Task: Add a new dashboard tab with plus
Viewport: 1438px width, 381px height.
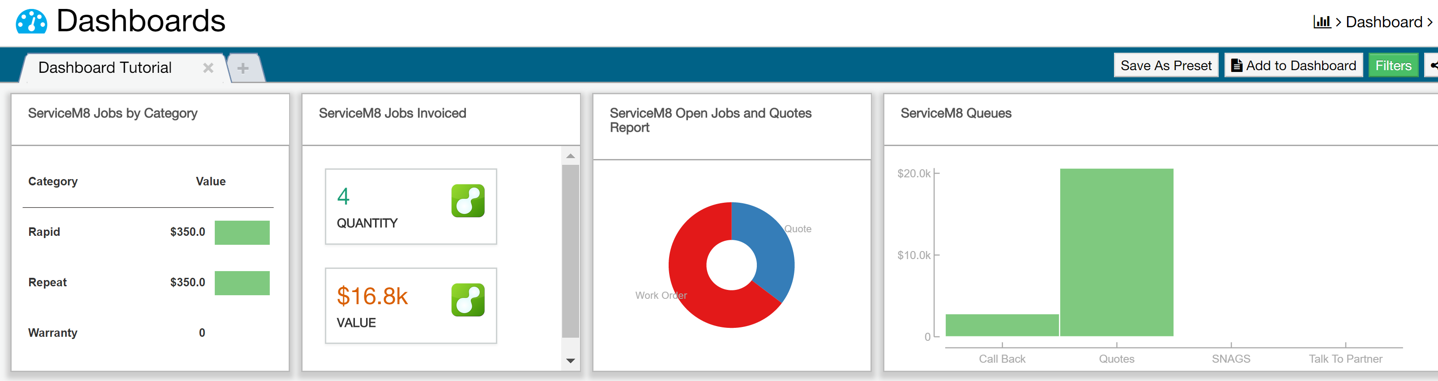Action: point(243,68)
